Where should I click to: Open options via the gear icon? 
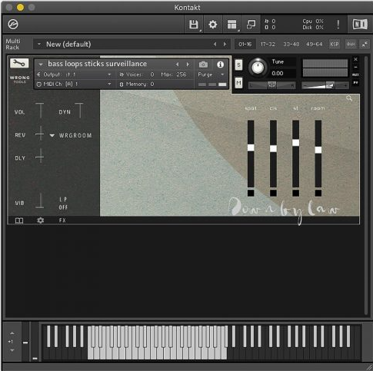pos(212,25)
